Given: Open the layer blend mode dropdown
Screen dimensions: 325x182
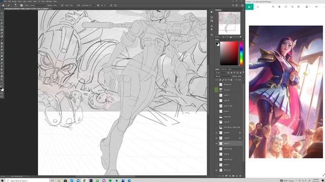Looking at the screenshot, I should click(x=223, y=76).
